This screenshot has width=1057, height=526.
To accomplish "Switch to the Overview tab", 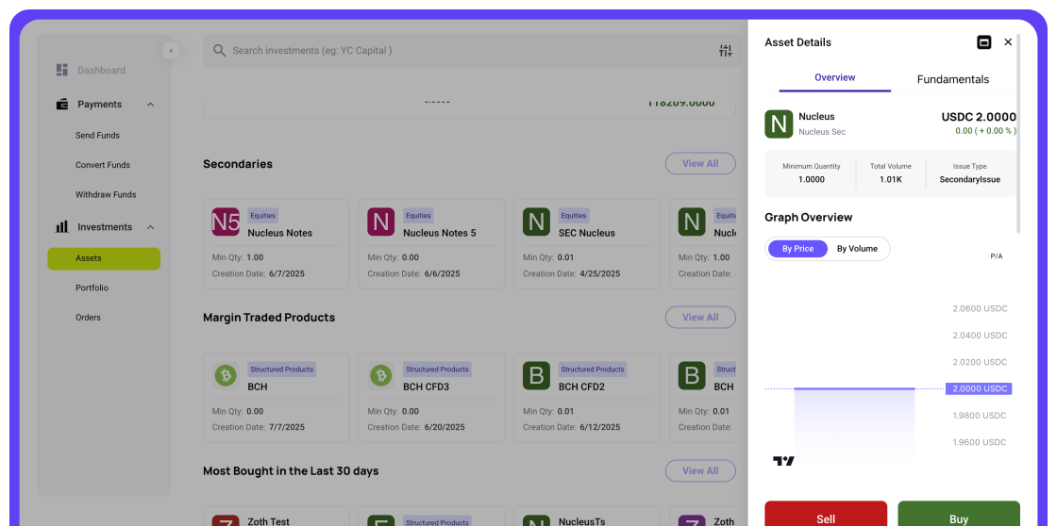I will [x=834, y=77].
